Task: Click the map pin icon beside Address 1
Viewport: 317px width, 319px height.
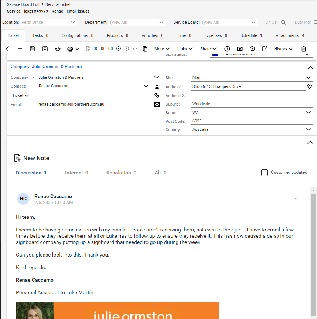Action: tap(310, 86)
